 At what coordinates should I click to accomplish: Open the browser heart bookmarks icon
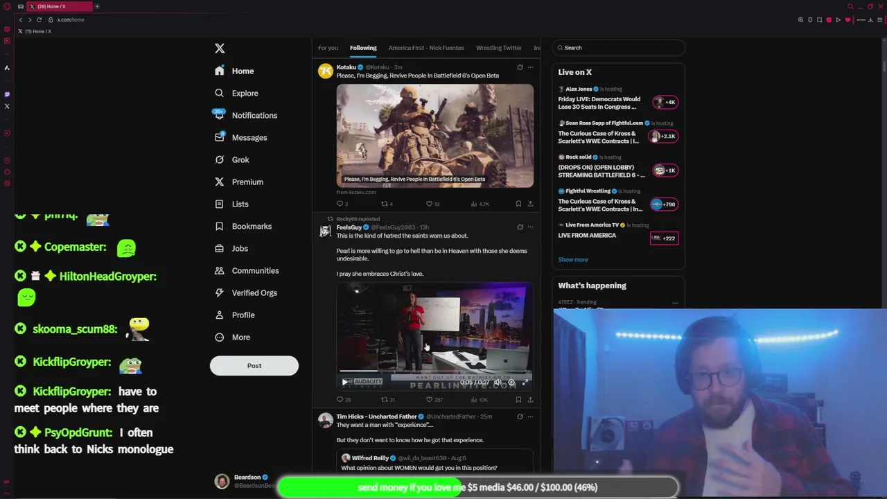coord(848,19)
